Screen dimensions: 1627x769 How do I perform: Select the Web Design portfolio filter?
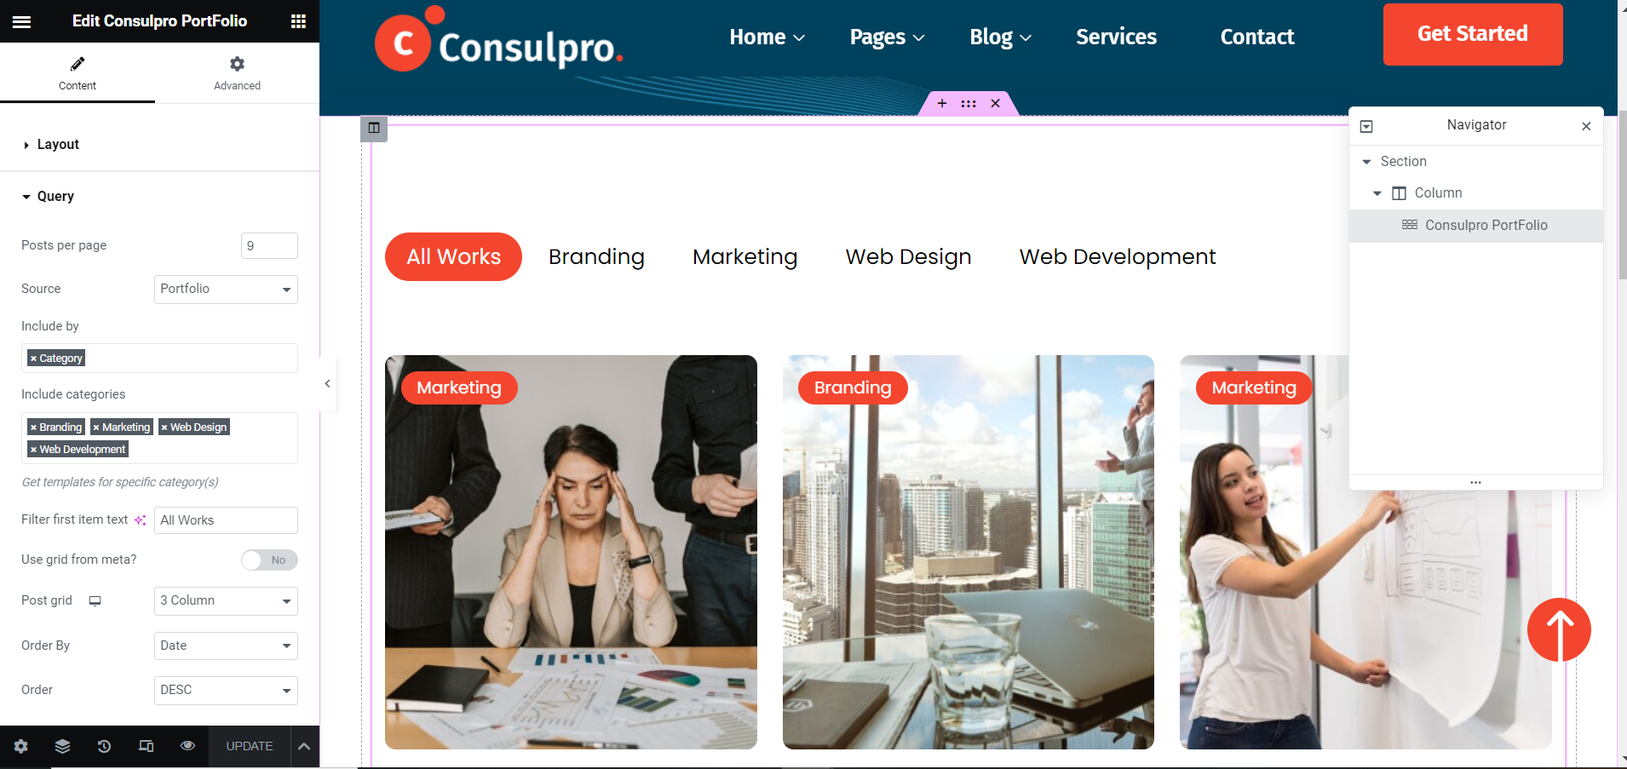908,256
